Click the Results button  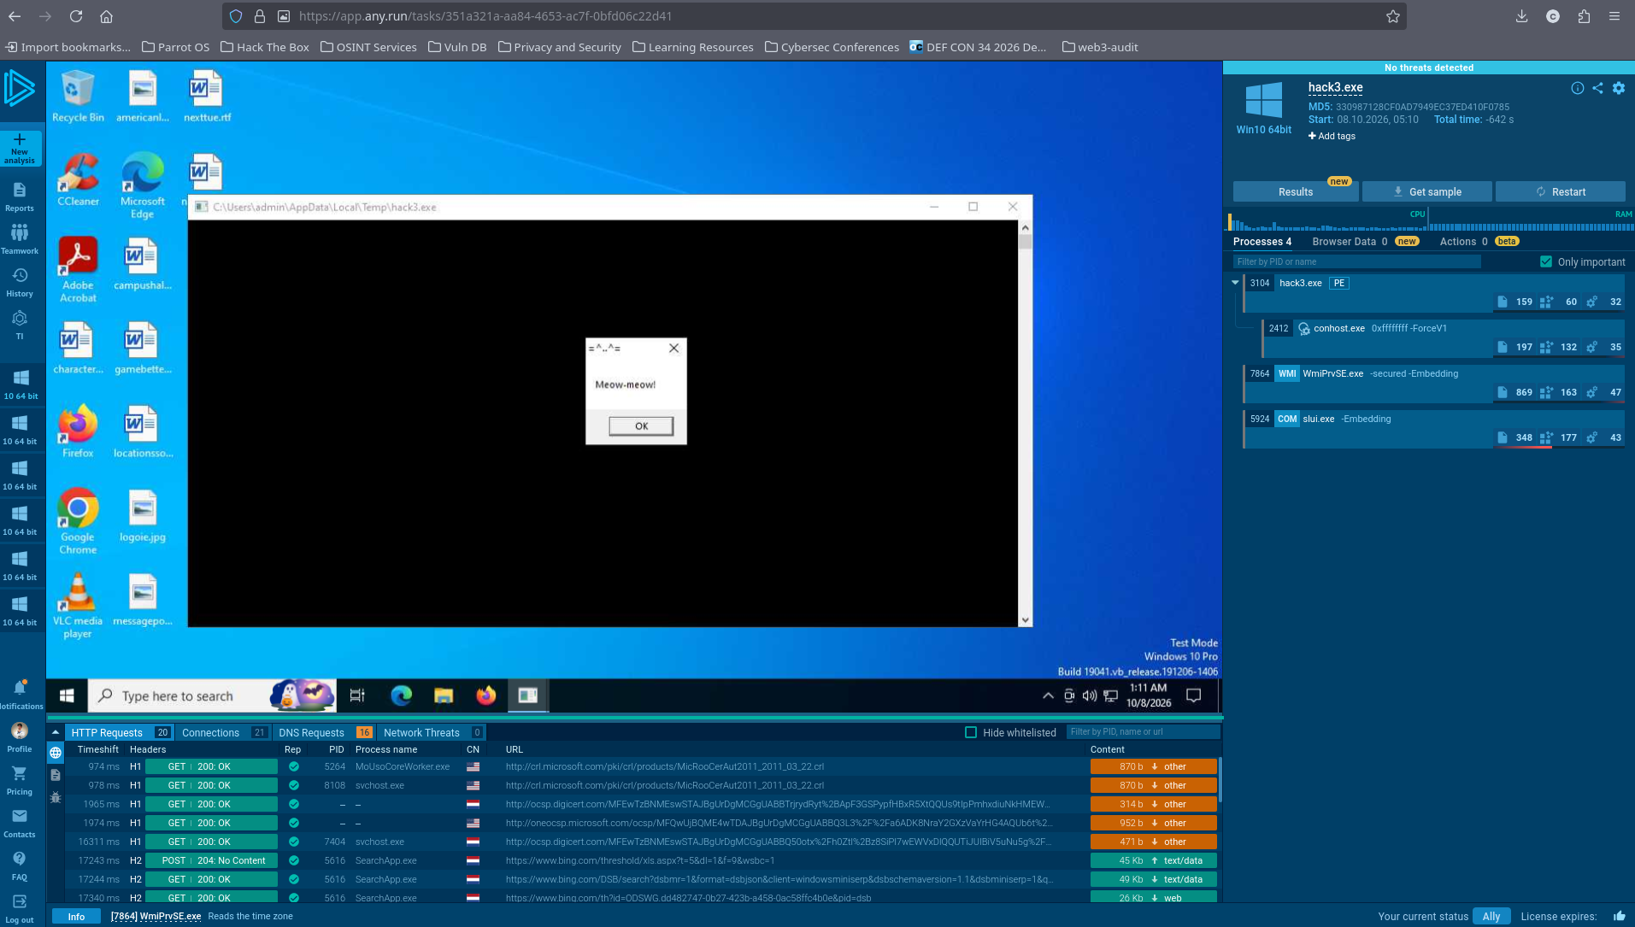pos(1296,191)
